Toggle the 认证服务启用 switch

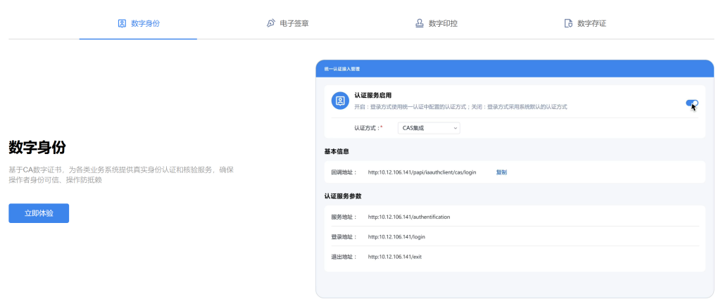[x=691, y=103]
